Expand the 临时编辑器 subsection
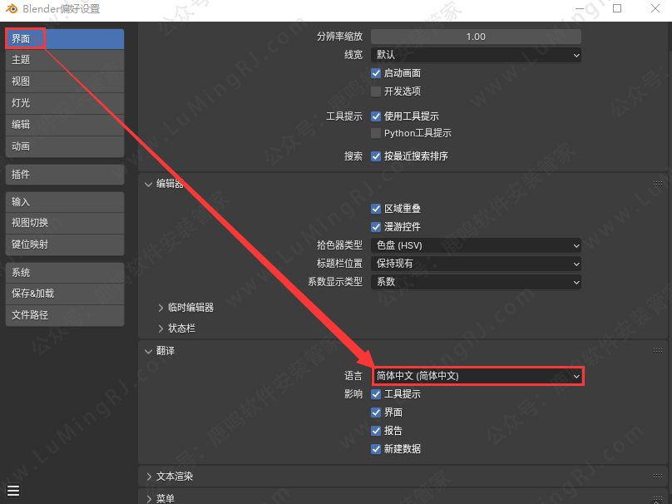 click(161, 307)
